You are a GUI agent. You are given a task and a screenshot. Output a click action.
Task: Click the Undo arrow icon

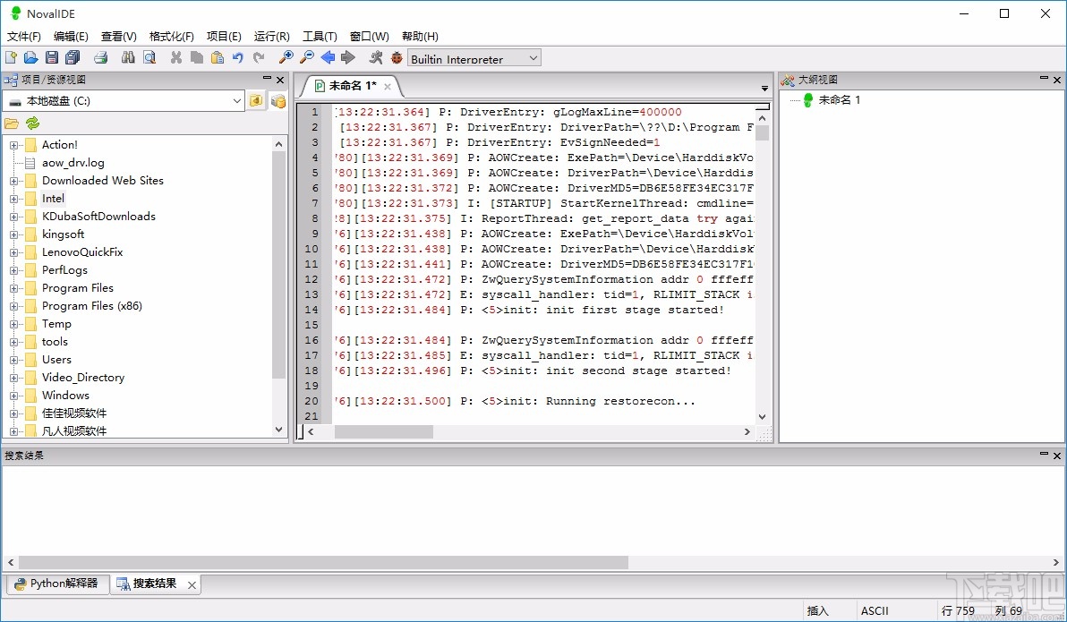(237, 58)
